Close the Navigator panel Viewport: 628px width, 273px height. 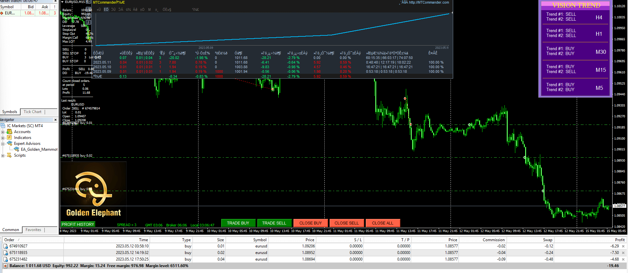click(55, 120)
